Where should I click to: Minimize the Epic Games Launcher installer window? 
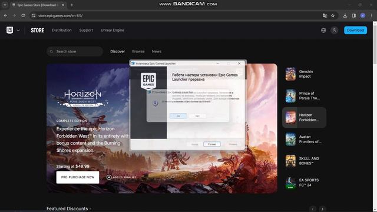point(217,64)
